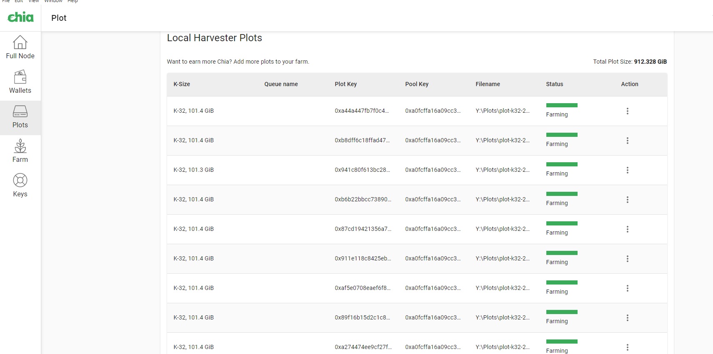Click progress bar of plot 0x941c80f613bc28
Viewport: 713px width, 354px height.
pos(562,164)
